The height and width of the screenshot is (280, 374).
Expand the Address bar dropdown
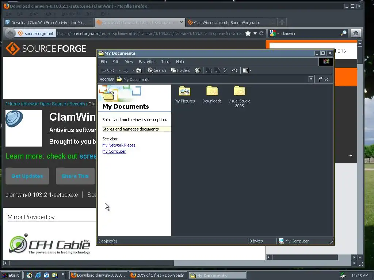(311, 79)
